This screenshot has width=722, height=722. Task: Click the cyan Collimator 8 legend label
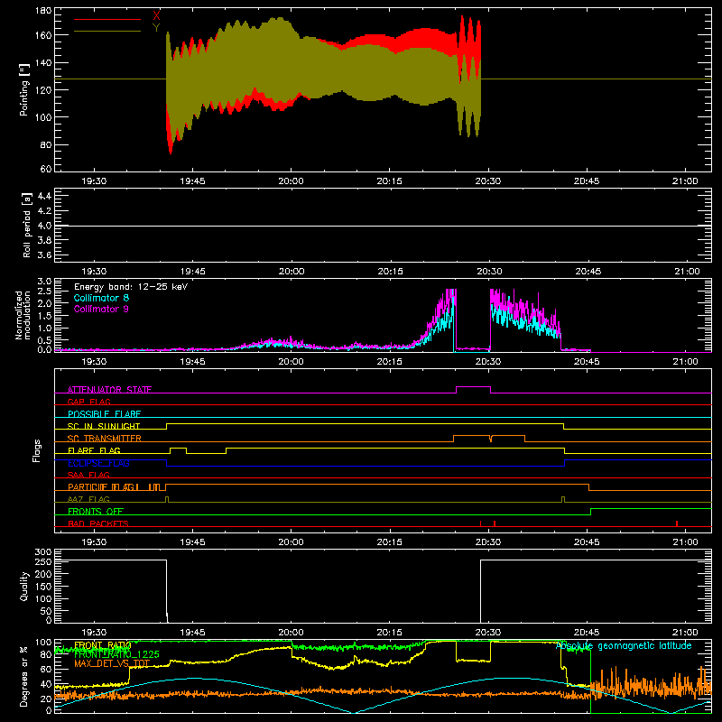pos(101,298)
